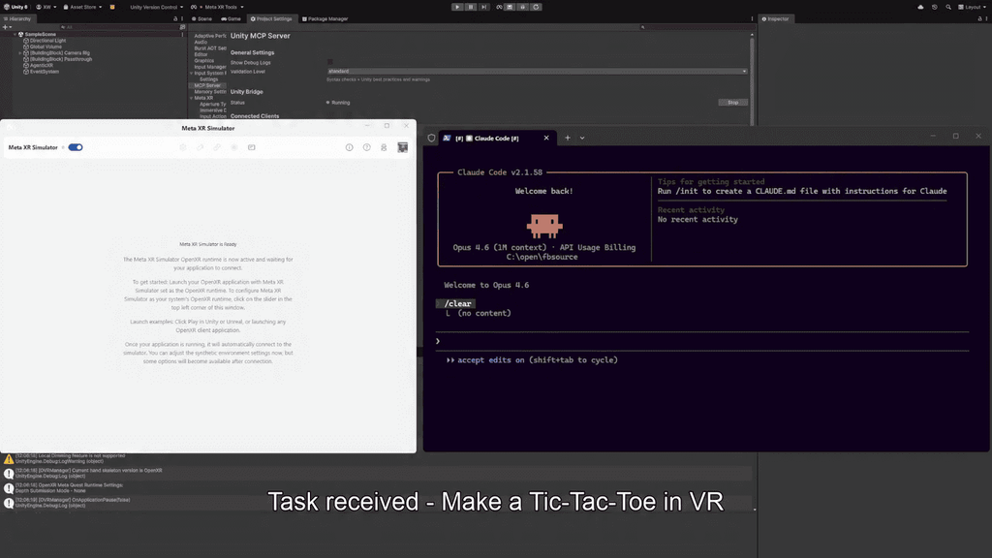The width and height of the screenshot is (992, 558).
Task: Select Graphics in Project Settings list
Action: [x=203, y=61]
